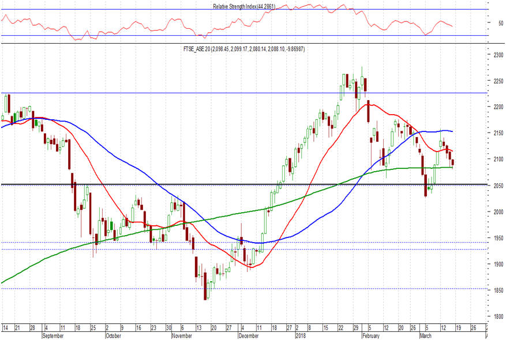Click the February month label
506x340 pixels.
pyautogui.click(x=371, y=336)
